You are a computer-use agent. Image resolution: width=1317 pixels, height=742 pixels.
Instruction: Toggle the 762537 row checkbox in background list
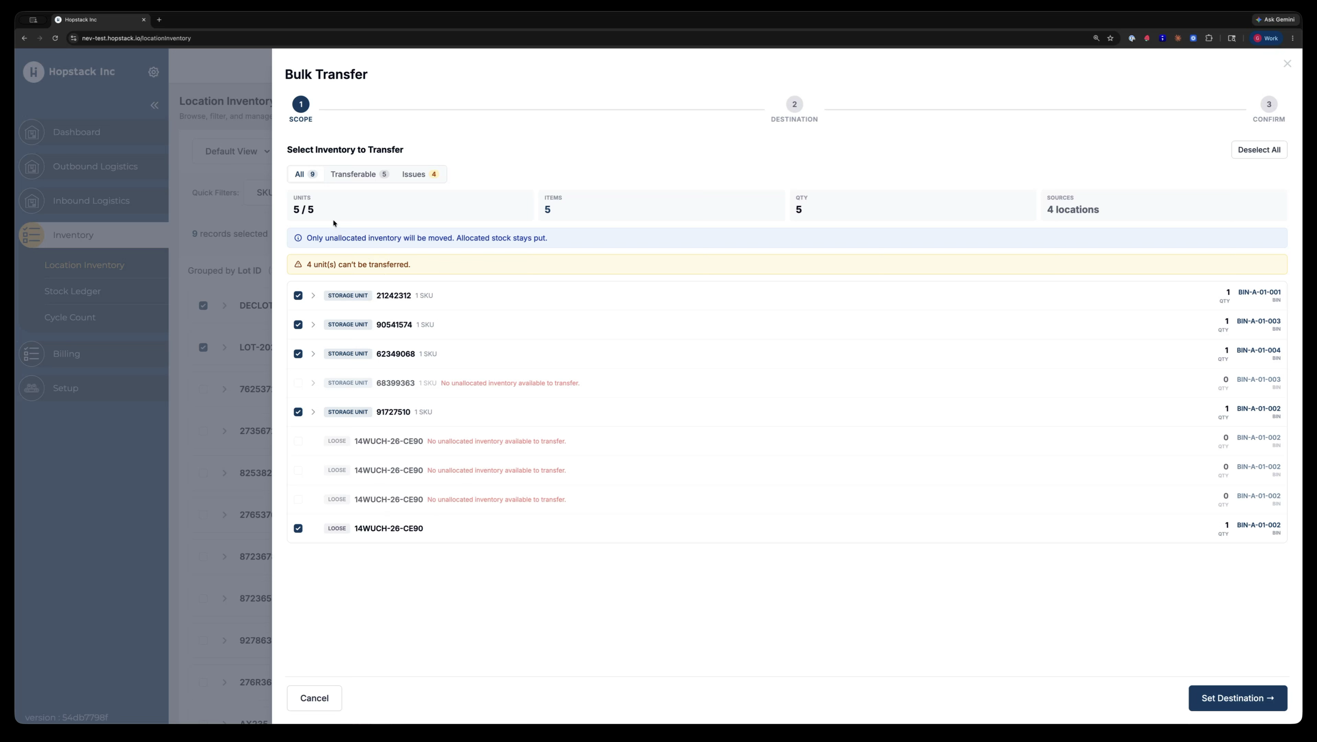pos(203,390)
